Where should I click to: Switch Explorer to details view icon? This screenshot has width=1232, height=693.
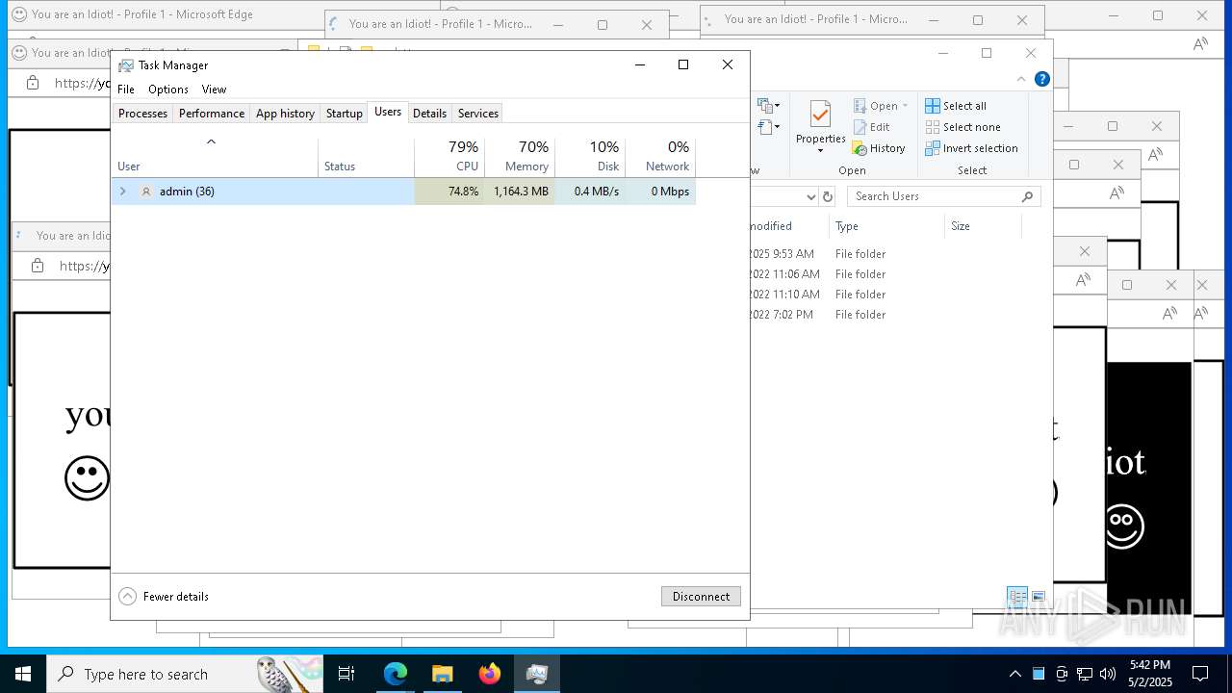1017,597
